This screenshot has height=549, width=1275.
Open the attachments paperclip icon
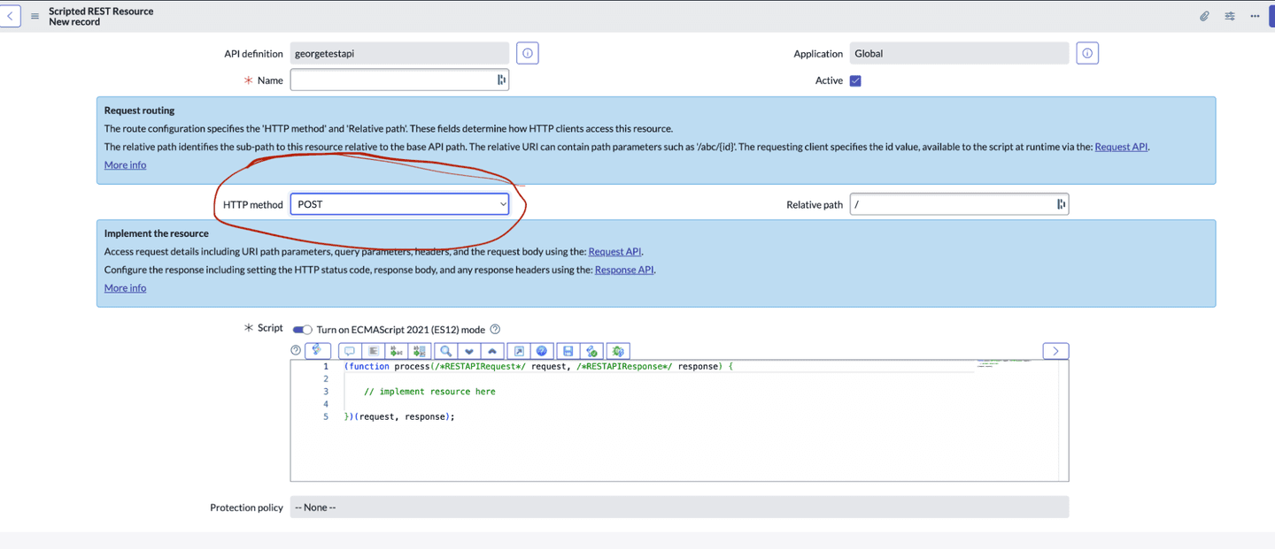coord(1204,16)
